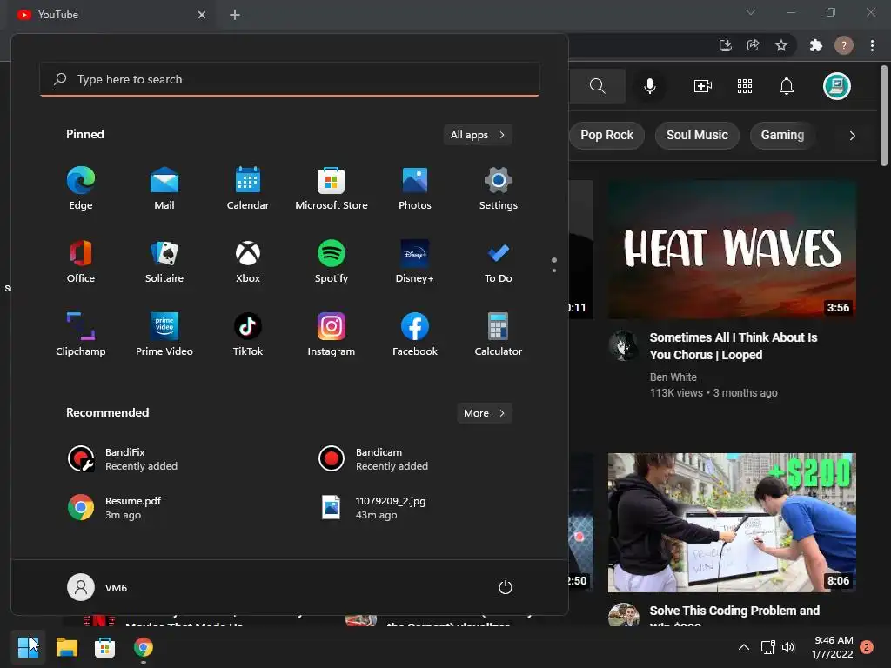Open Microsoft Store from taskbar

coord(104,647)
